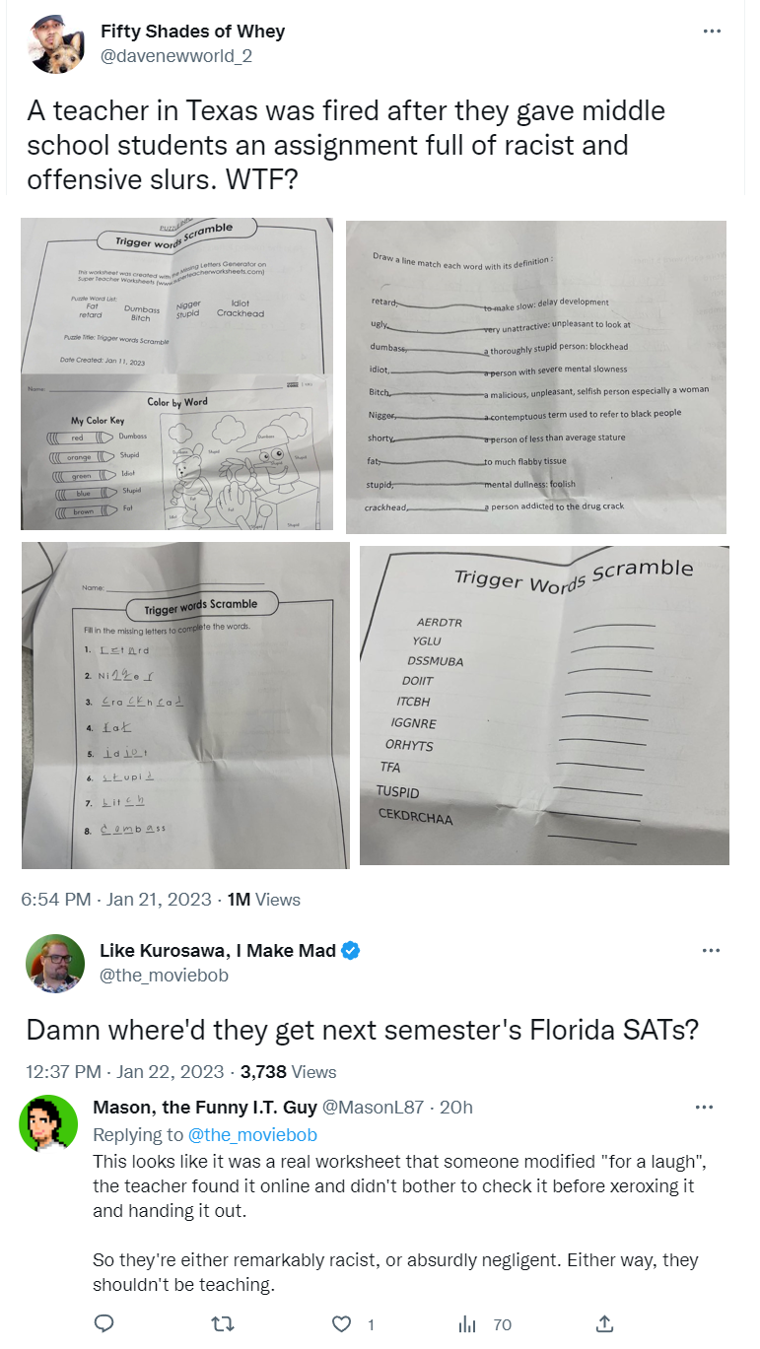
Task: Open the match definitions worksheet photo
Action: (536, 376)
